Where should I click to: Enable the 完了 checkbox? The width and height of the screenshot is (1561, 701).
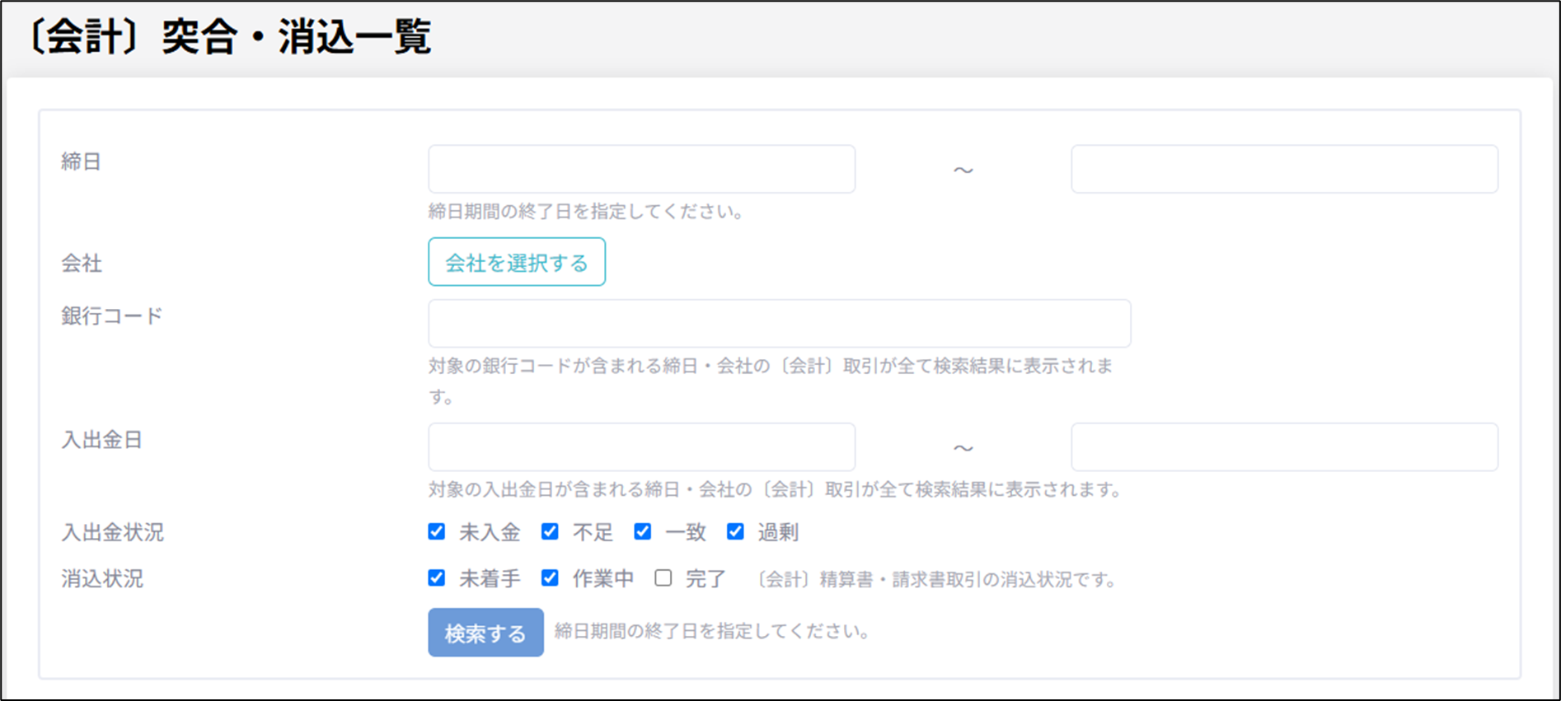point(663,578)
